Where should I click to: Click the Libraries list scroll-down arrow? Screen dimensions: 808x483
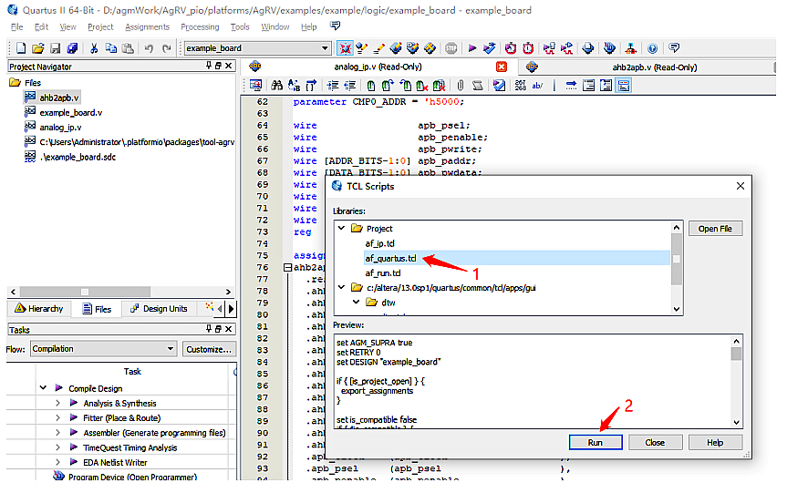pyautogui.click(x=677, y=309)
